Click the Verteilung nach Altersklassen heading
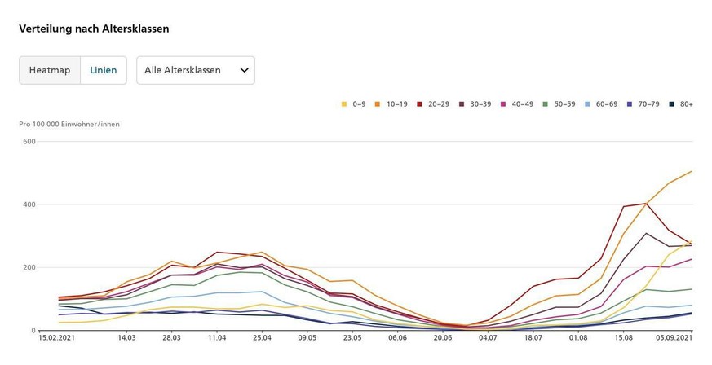 [94, 29]
